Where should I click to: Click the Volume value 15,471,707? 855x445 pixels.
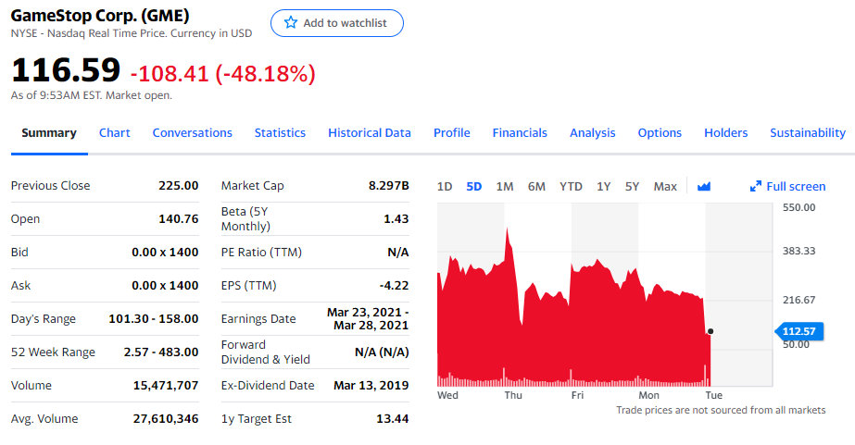166,385
